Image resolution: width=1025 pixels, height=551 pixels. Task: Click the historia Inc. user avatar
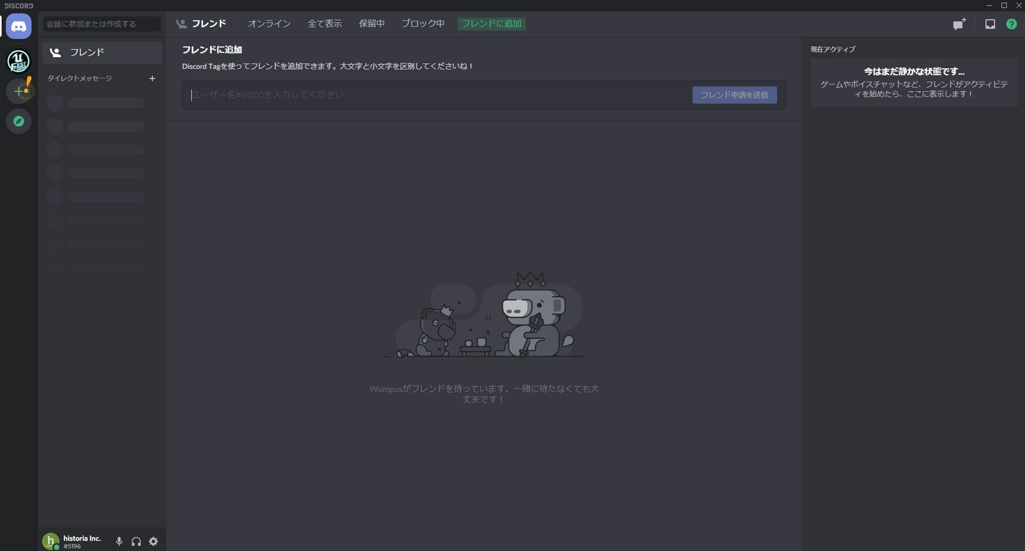[x=51, y=541]
